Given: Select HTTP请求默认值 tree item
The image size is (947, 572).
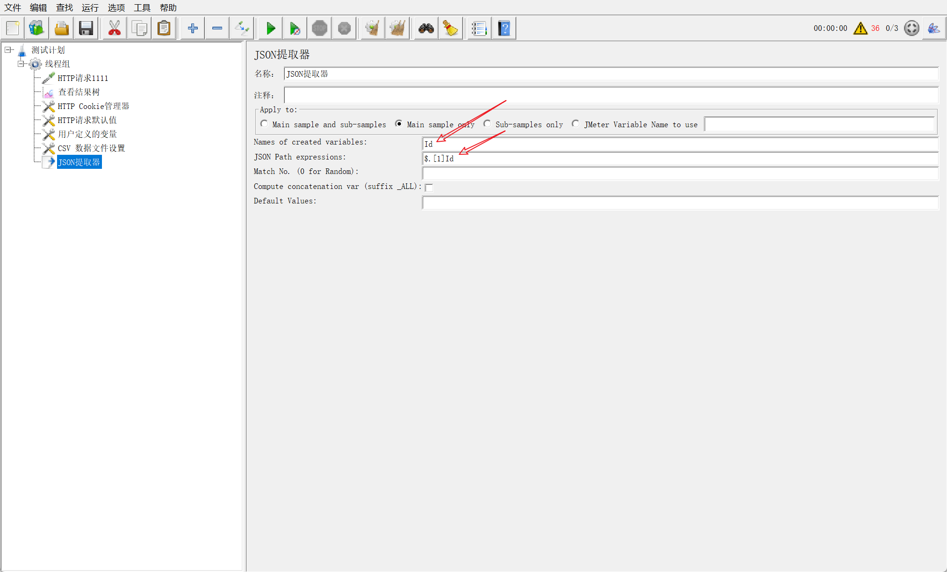Looking at the screenshot, I should (87, 120).
